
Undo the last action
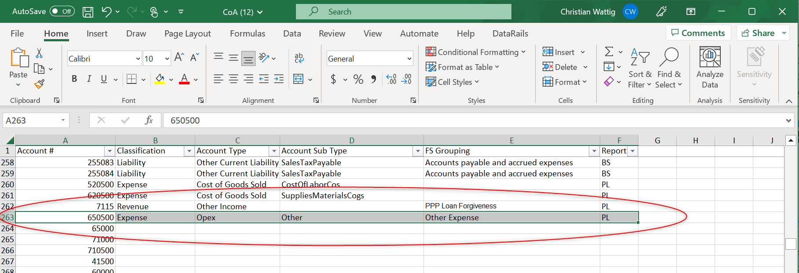click(106, 12)
